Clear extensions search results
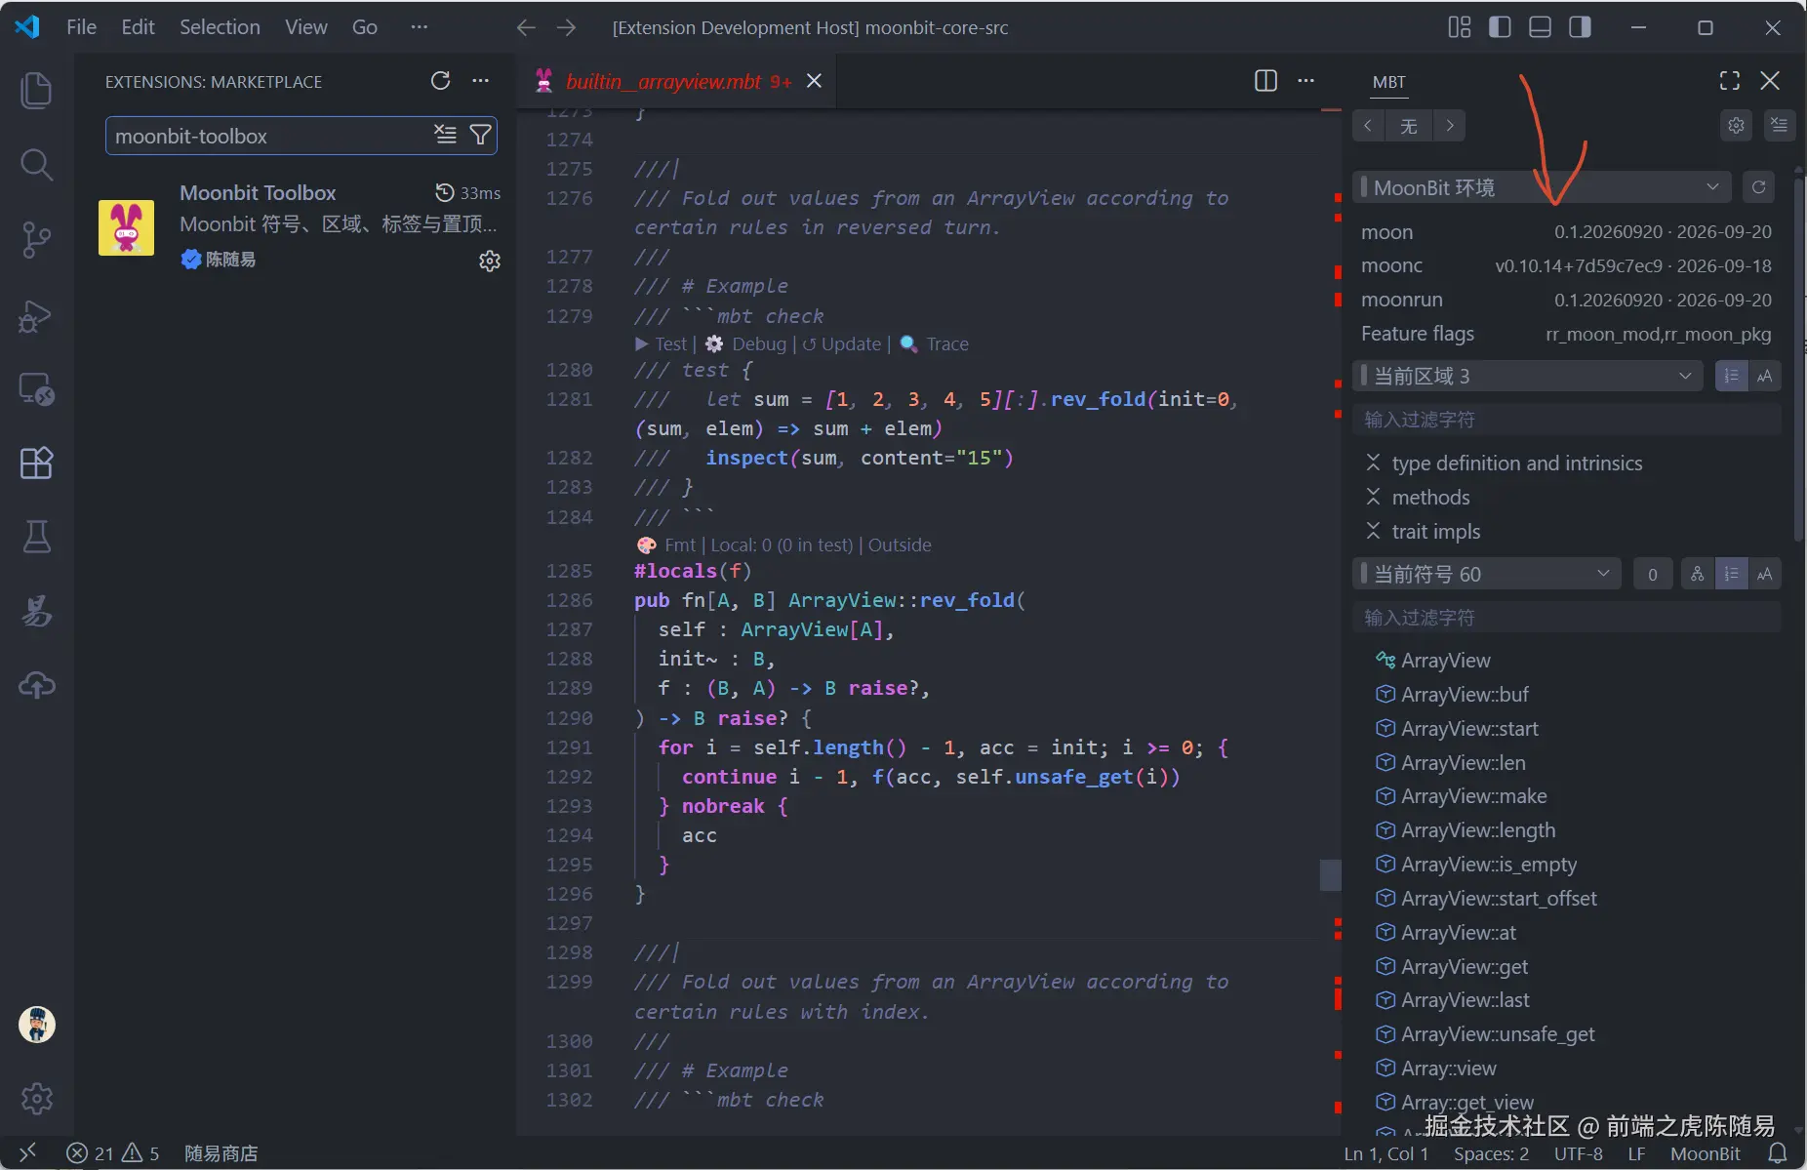This screenshot has width=1807, height=1170. click(445, 135)
